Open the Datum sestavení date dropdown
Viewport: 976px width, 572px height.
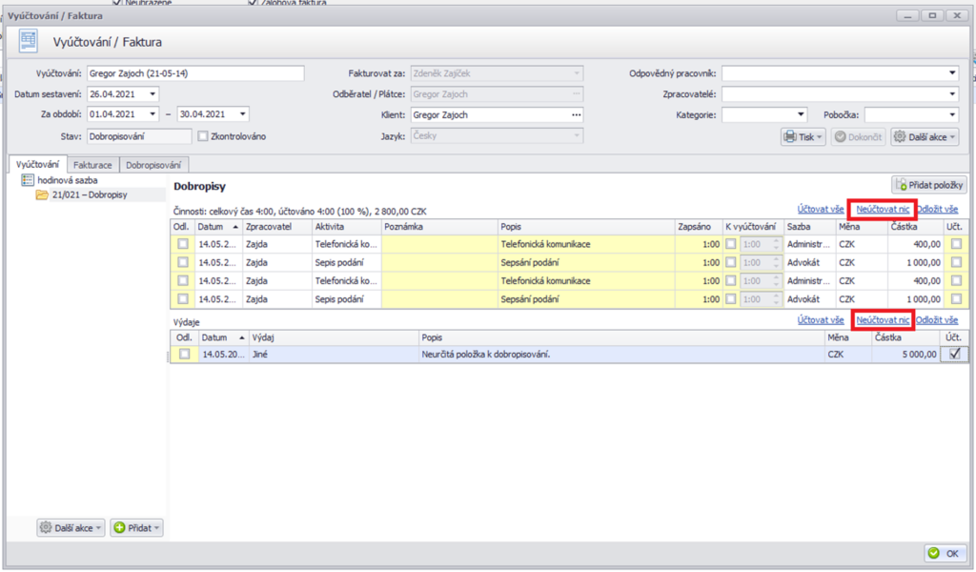coord(152,93)
